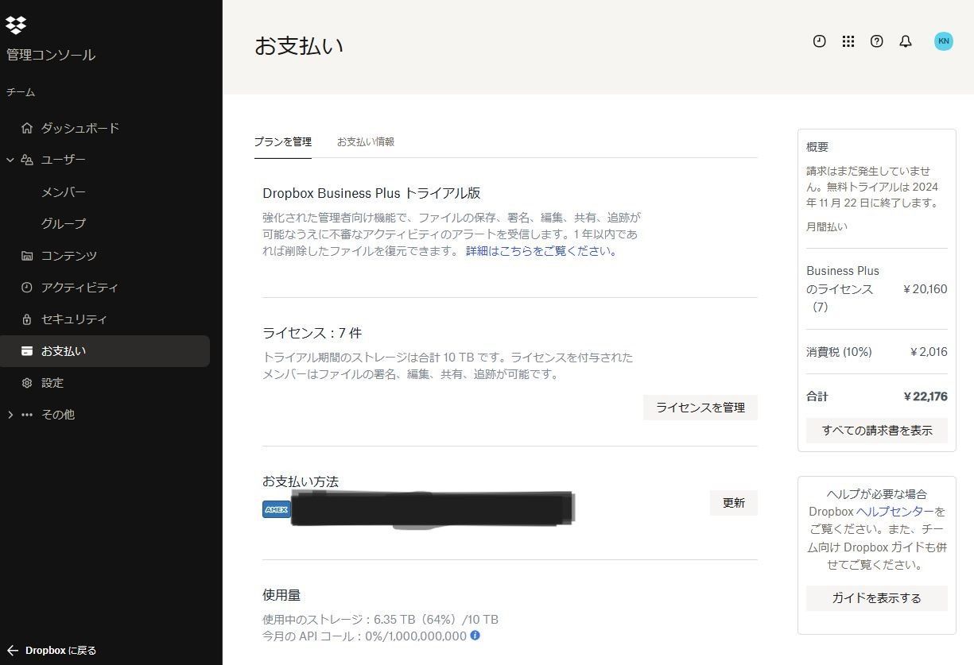Click the API コール info icon
The width and height of the screenshot is (974, 665).
click(475, 636)
